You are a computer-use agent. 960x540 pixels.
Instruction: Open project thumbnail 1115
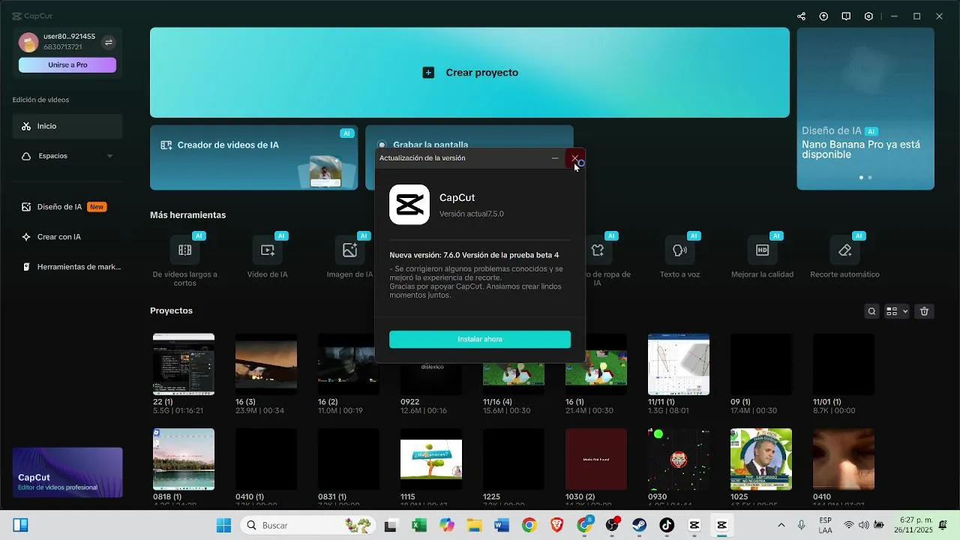431,459
